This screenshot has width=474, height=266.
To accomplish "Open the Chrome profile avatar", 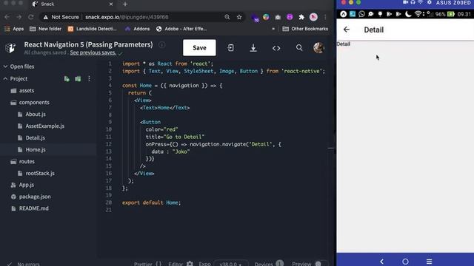I will pyautogui.click(x=313, y=17).
